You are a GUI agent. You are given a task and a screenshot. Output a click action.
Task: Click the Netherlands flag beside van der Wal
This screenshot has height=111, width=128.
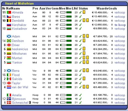9,87
